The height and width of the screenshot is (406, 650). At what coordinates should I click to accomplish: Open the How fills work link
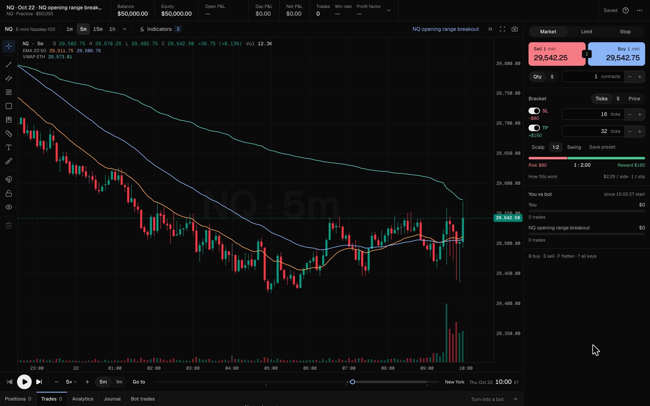(543, 177)
